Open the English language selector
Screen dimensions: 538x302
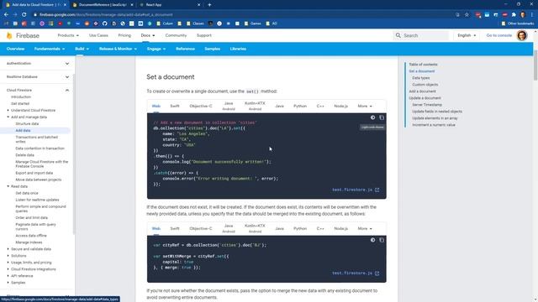point(467,35)
